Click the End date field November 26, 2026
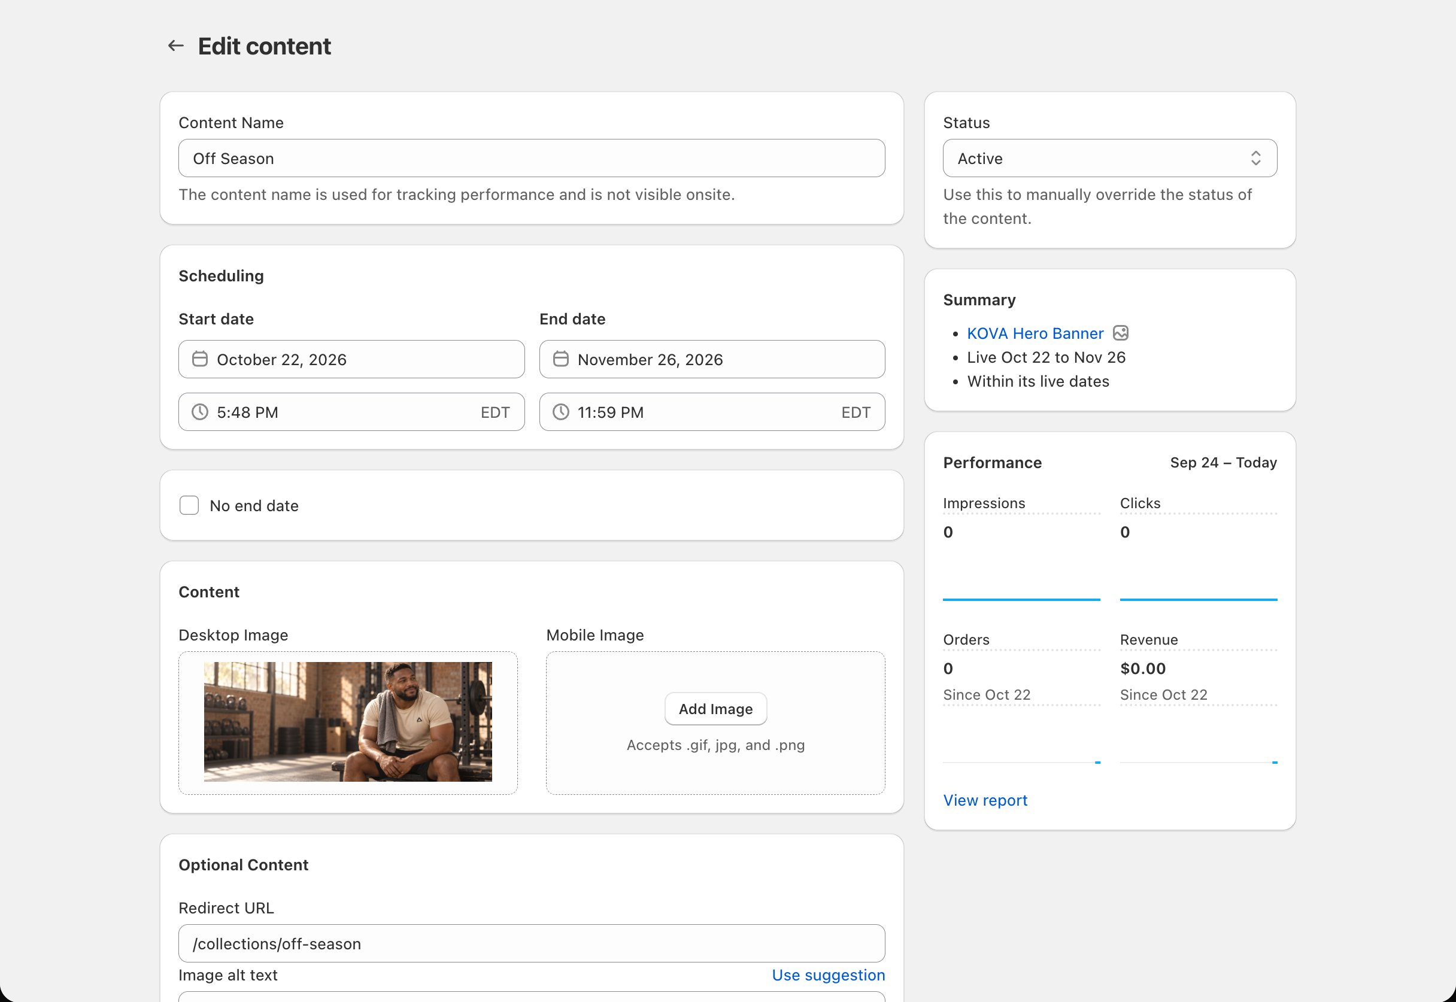The width and height of the screenshot is (1456, 1002). [712, 359]
